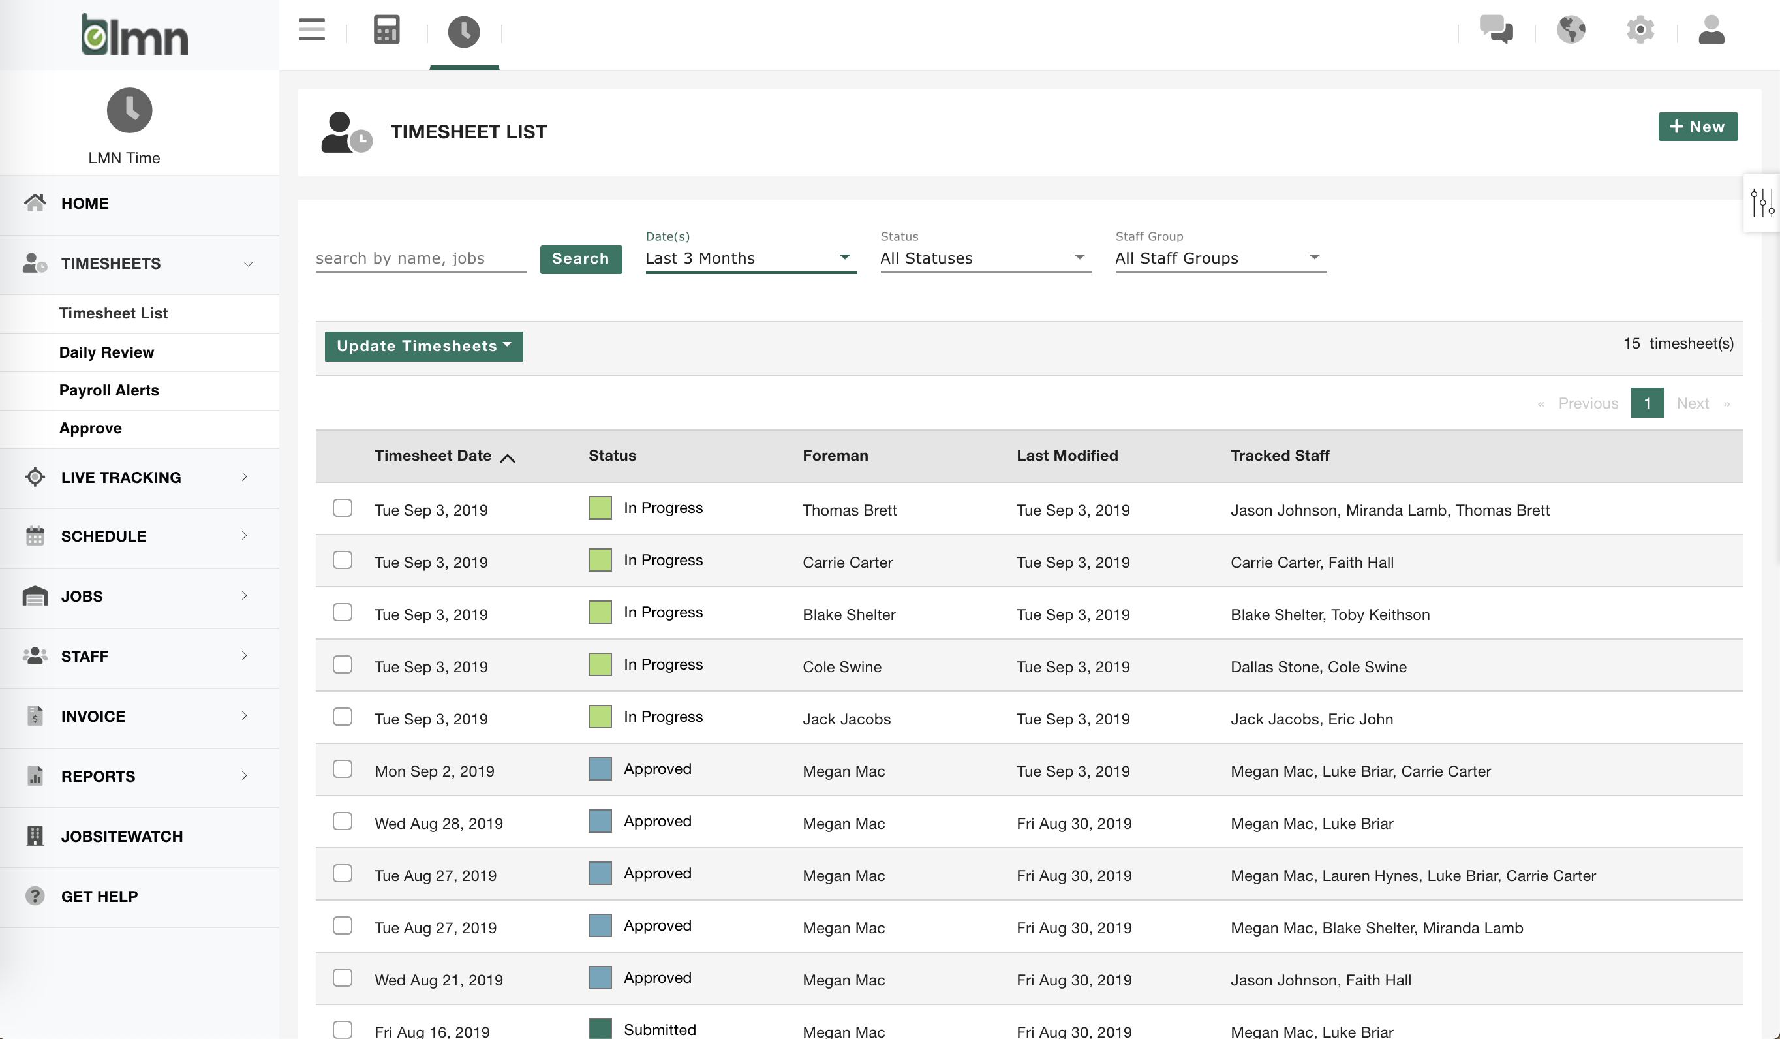
Task: Open the Update Timesheets dropdown button
Action: pyautogui.click(x=423, y=346)
